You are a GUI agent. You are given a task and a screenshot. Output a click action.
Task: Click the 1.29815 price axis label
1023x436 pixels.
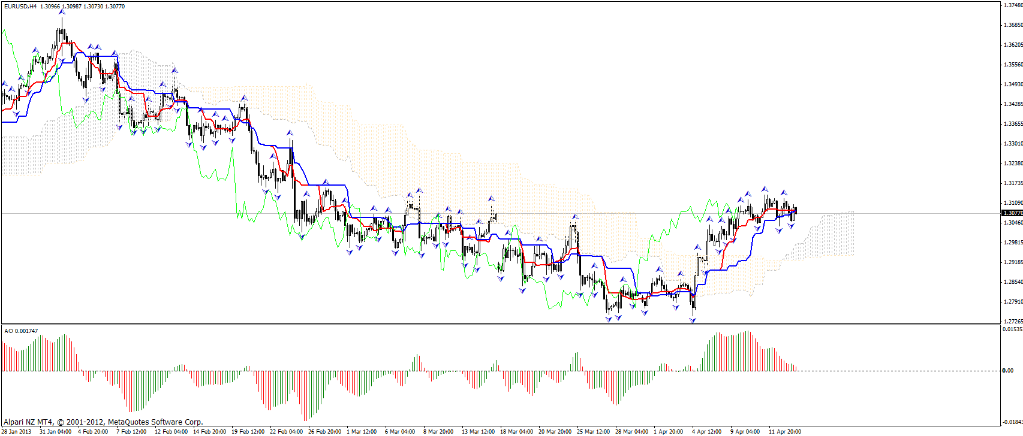[1012, 243]
